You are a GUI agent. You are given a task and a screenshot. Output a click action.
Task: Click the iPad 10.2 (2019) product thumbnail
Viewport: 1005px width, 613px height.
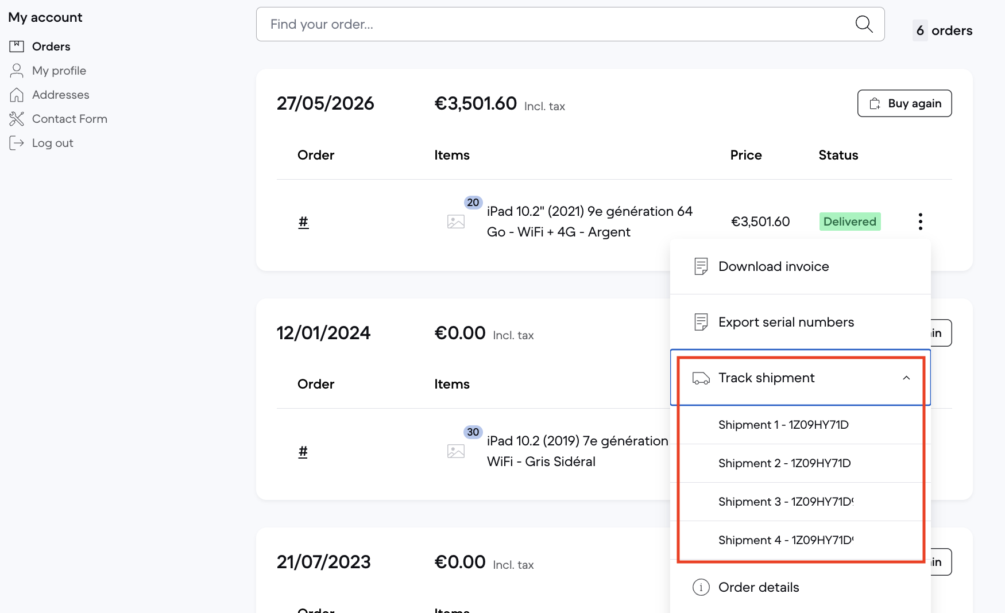[456, 451]
